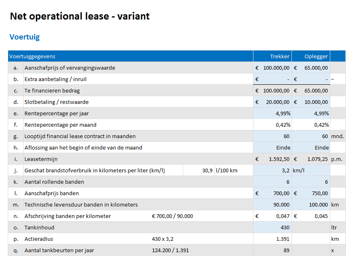Viewport: 354px width, 264px height.
Task: Click the 30,9 l/100 km value
Action: [199, 170]
